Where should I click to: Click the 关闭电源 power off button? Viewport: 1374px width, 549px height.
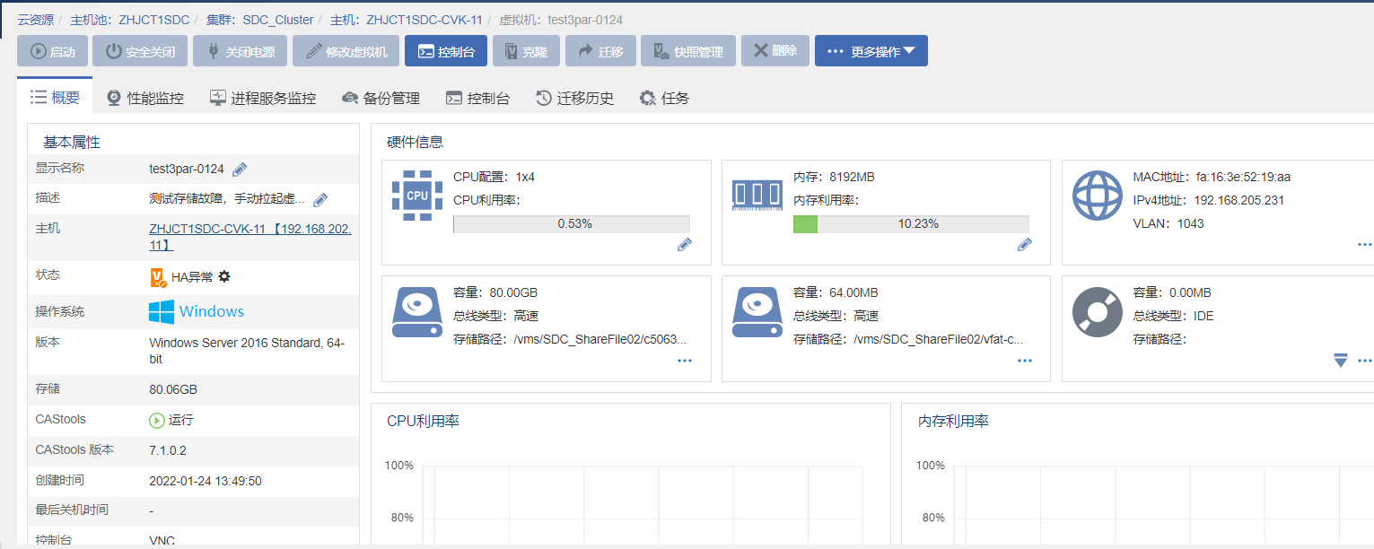click(240, 51)
